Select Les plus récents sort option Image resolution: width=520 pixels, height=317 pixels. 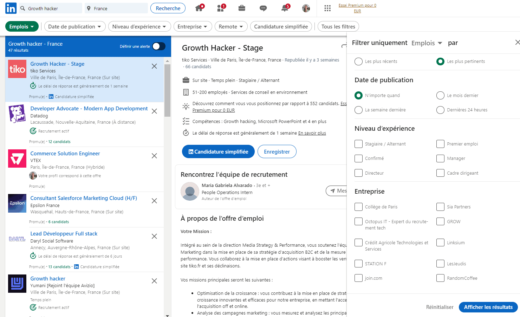click(358, 62)
